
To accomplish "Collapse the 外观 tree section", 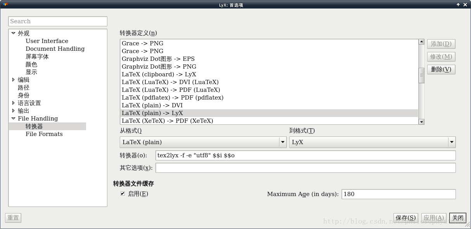I will [x=13, y=33].
